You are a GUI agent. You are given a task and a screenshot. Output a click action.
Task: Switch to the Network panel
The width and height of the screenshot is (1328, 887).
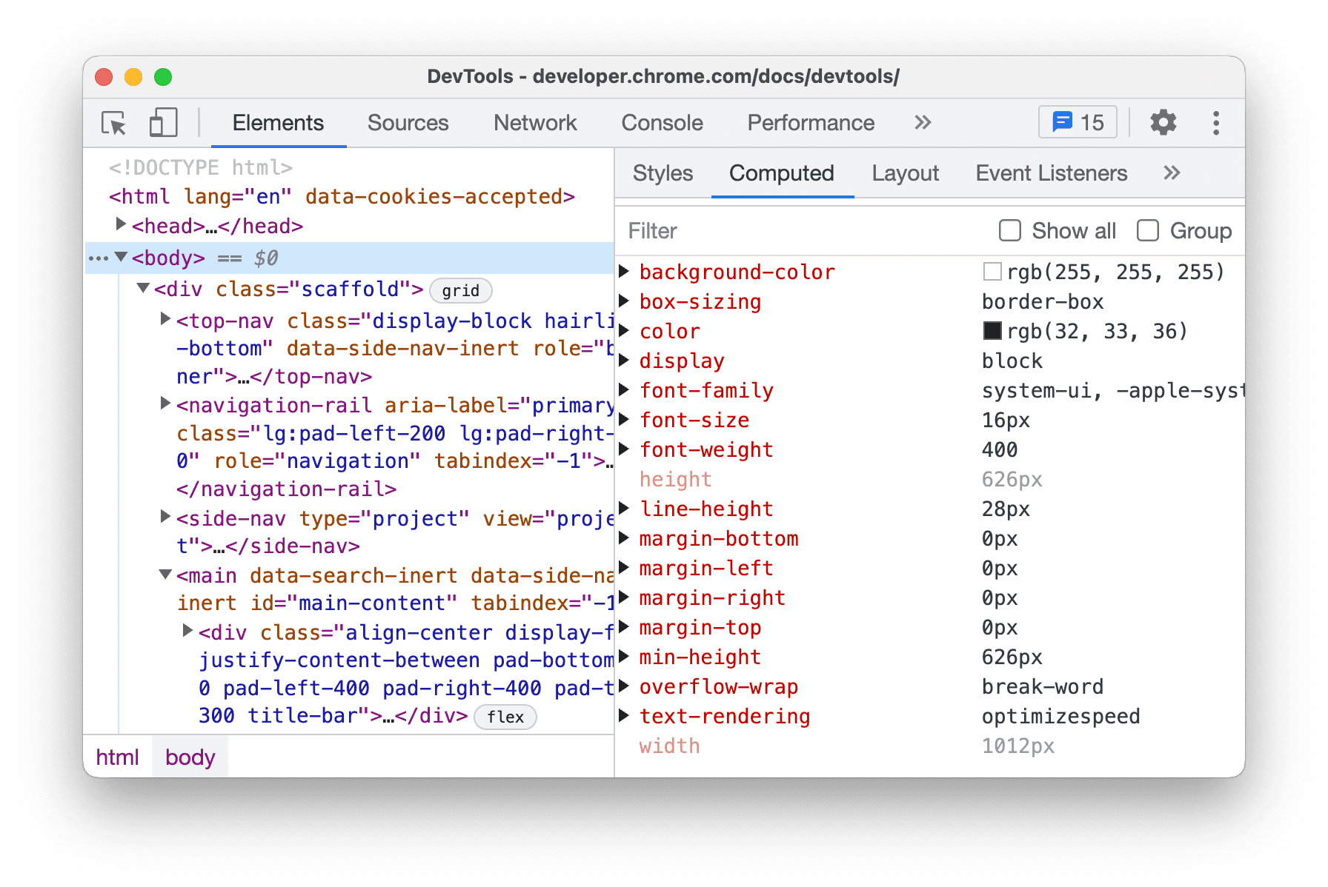point(535,123)
